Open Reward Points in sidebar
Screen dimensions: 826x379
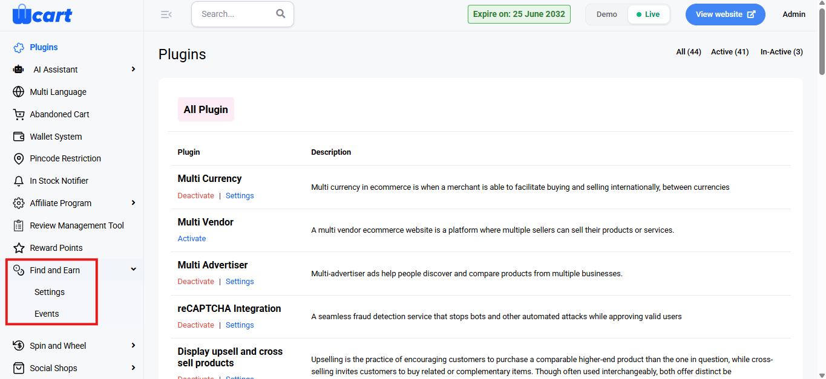pyautogui.click(x=56, y=248)
